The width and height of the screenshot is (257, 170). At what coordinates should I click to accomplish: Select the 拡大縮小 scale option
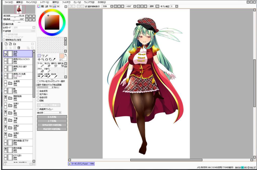tap(38, 94)
